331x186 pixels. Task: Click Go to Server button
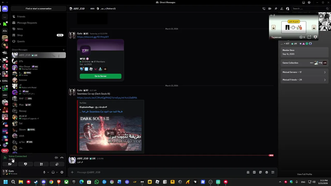tap(100, 76)
